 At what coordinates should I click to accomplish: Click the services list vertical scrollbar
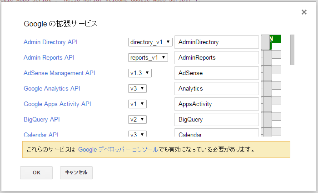click(x=292, y=50)
